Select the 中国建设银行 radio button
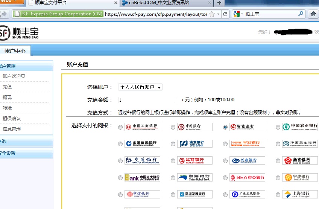 [x=120, y=144]
